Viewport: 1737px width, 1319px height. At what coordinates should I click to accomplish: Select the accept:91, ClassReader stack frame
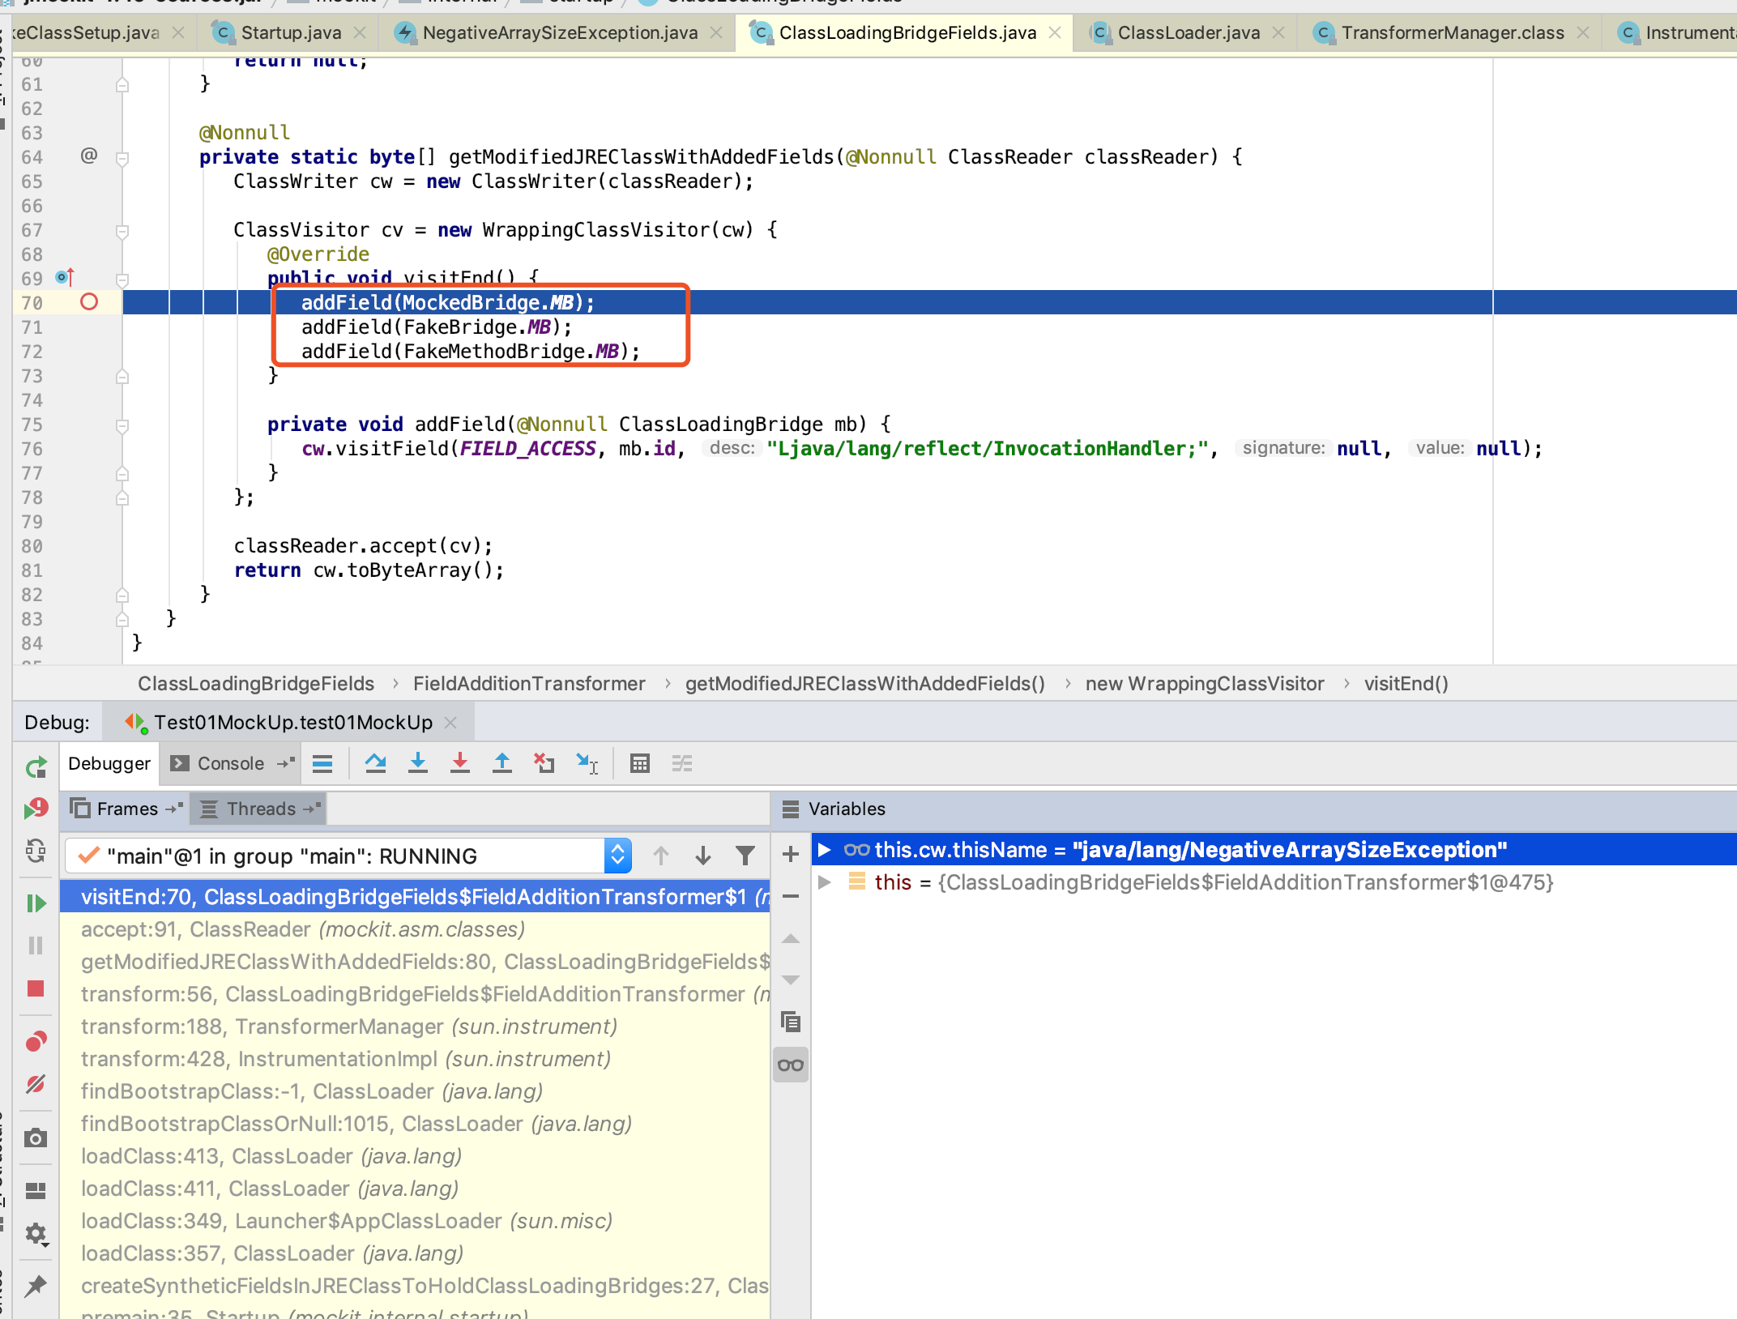click(x=303, y=929)
